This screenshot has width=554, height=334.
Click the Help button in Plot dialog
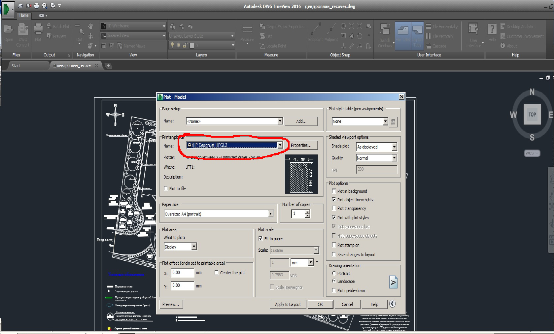[374, 304]
